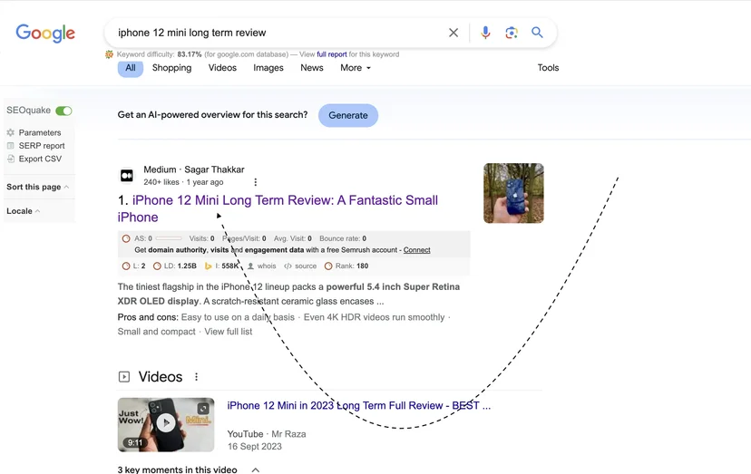The image size is (751, 474).
Task: Open three-dot menu beside Videos heading
Action: pos(197,377)
